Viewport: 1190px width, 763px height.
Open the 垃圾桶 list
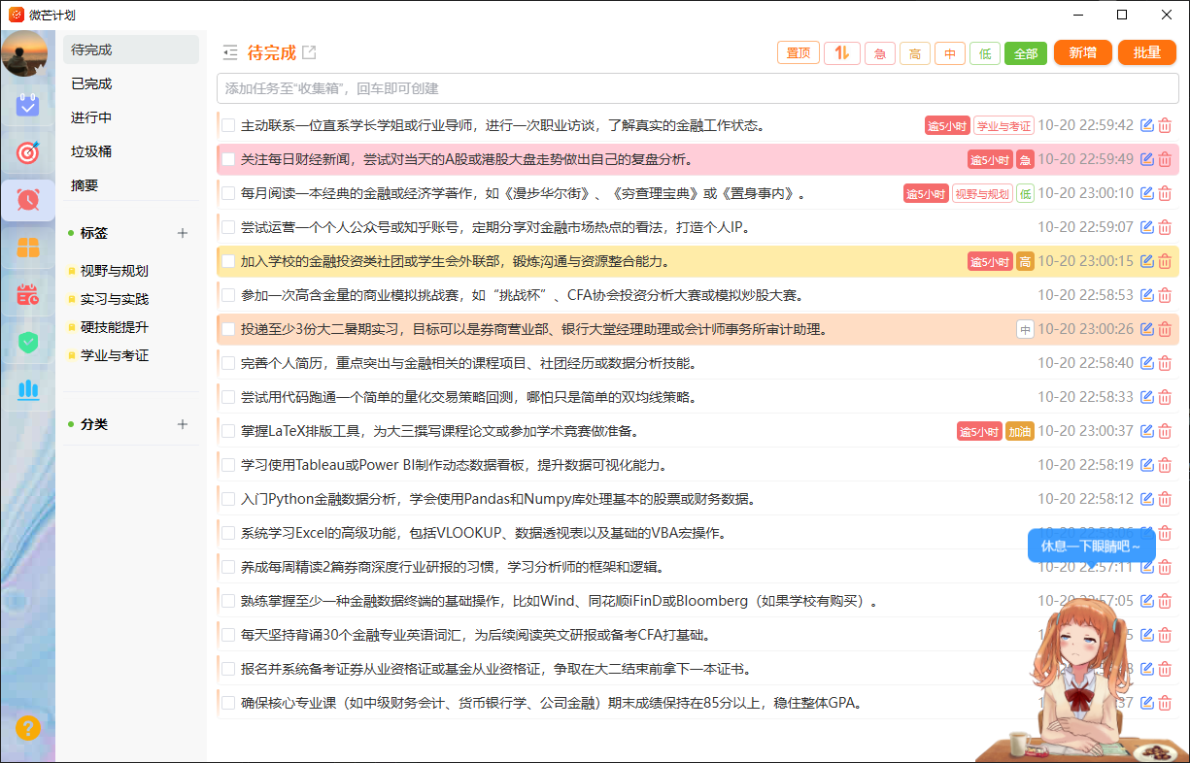coord(131,151)
